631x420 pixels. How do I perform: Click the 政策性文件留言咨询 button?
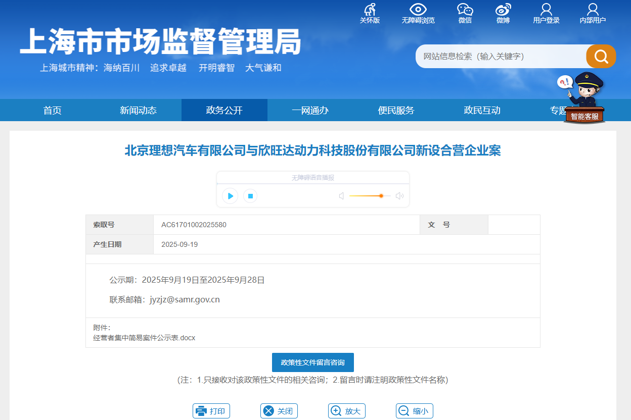312,362
